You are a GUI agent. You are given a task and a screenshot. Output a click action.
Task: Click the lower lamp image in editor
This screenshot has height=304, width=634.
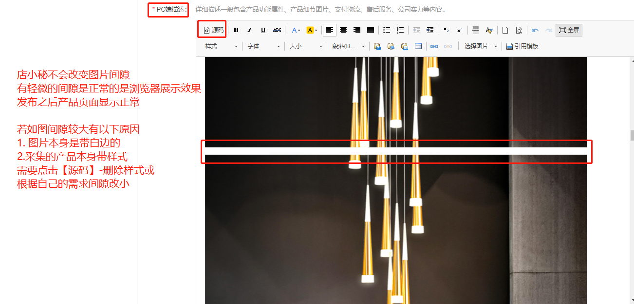396,229
